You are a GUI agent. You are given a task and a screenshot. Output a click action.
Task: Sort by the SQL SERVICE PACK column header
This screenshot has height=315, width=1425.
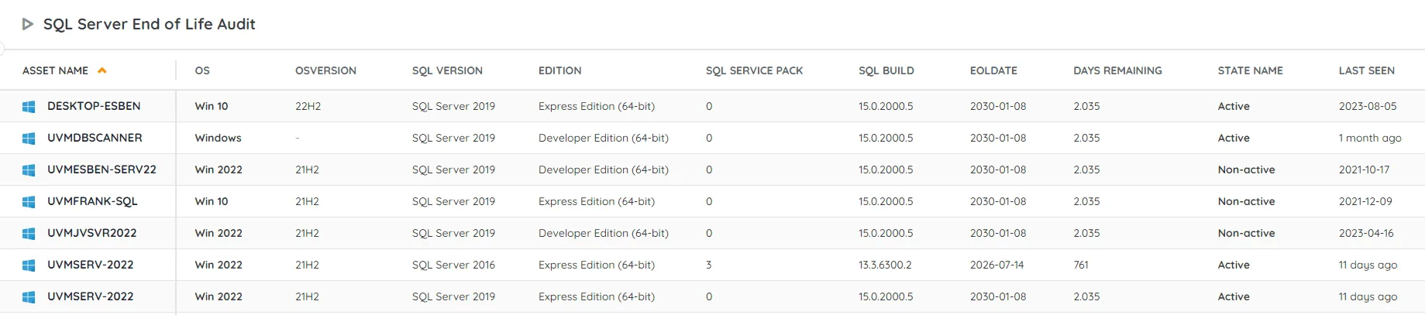[x=754, y=70]
